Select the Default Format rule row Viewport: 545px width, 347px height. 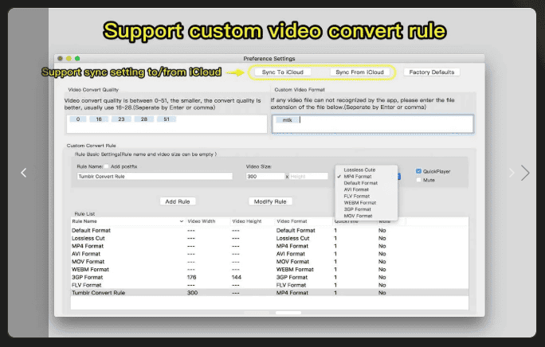click(269, 230)
